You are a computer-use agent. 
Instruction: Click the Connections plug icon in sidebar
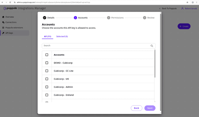point(3,22)
